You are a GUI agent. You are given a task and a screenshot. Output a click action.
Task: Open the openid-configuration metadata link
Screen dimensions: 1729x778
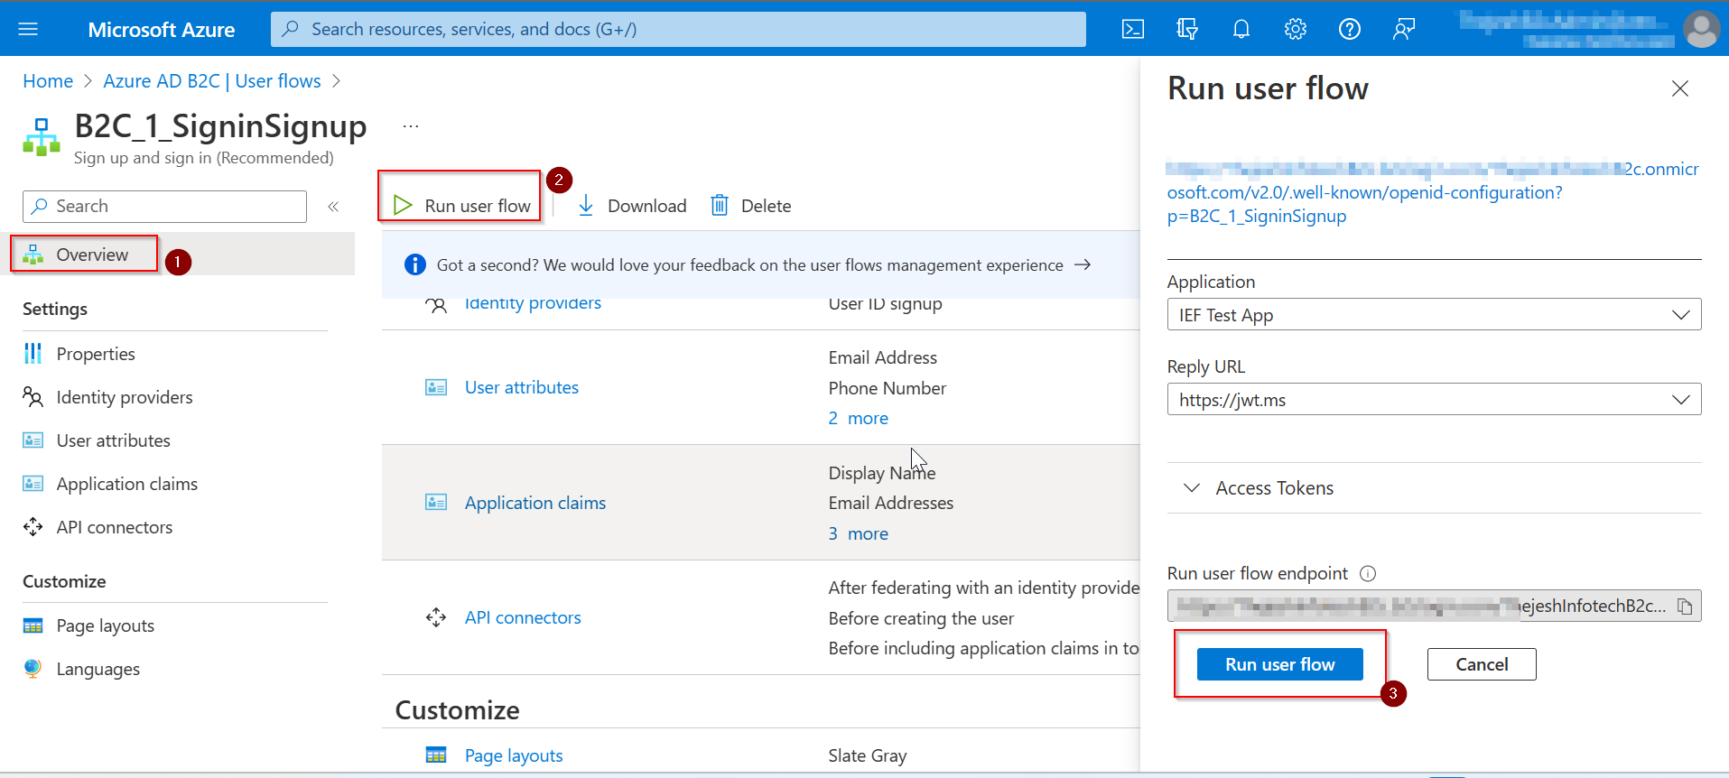[1433, 192]
